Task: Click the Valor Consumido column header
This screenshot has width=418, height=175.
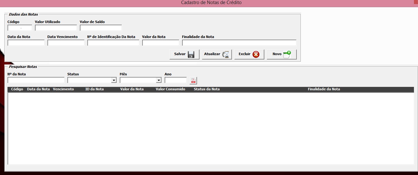Action: coord(171,89)
